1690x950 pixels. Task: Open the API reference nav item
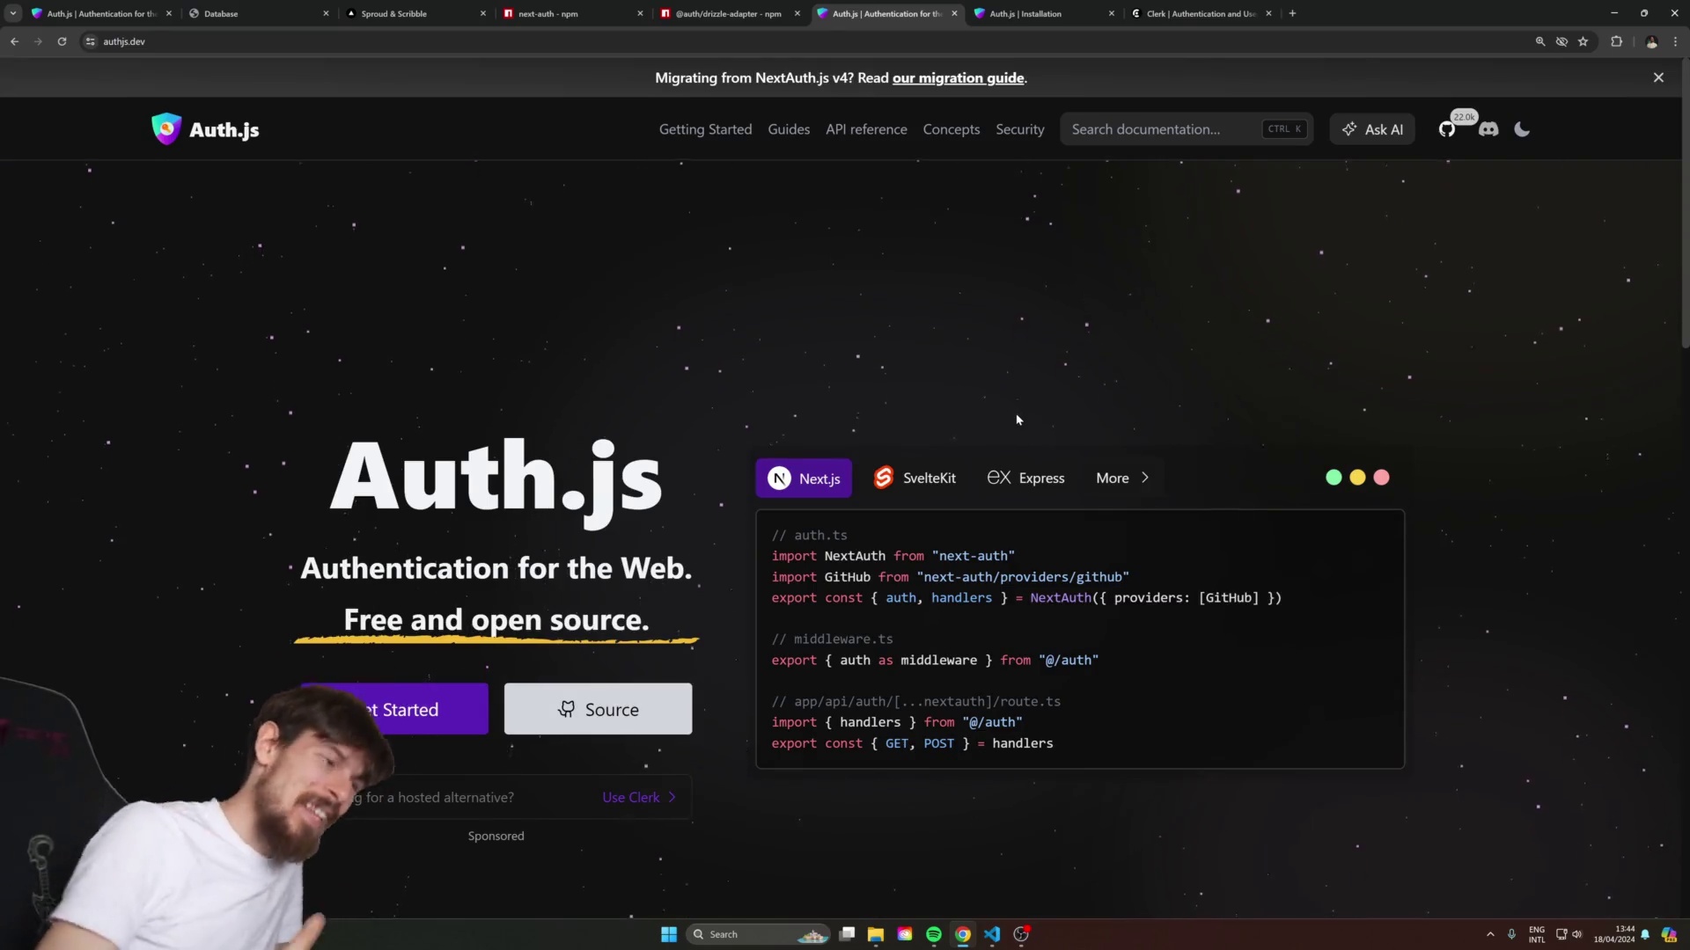tap(866, 129)
